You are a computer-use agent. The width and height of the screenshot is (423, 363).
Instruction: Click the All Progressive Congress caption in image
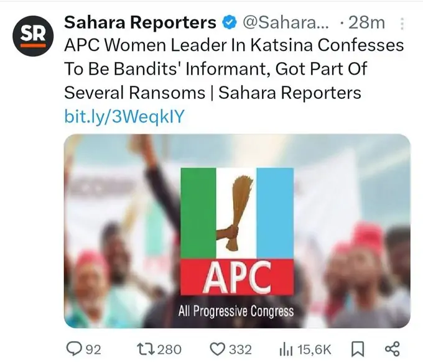tap(236, 310)
